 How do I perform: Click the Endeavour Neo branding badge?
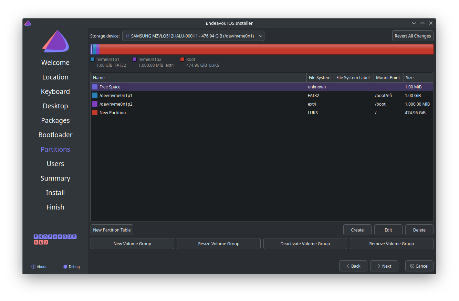click(x=55, y=239)
